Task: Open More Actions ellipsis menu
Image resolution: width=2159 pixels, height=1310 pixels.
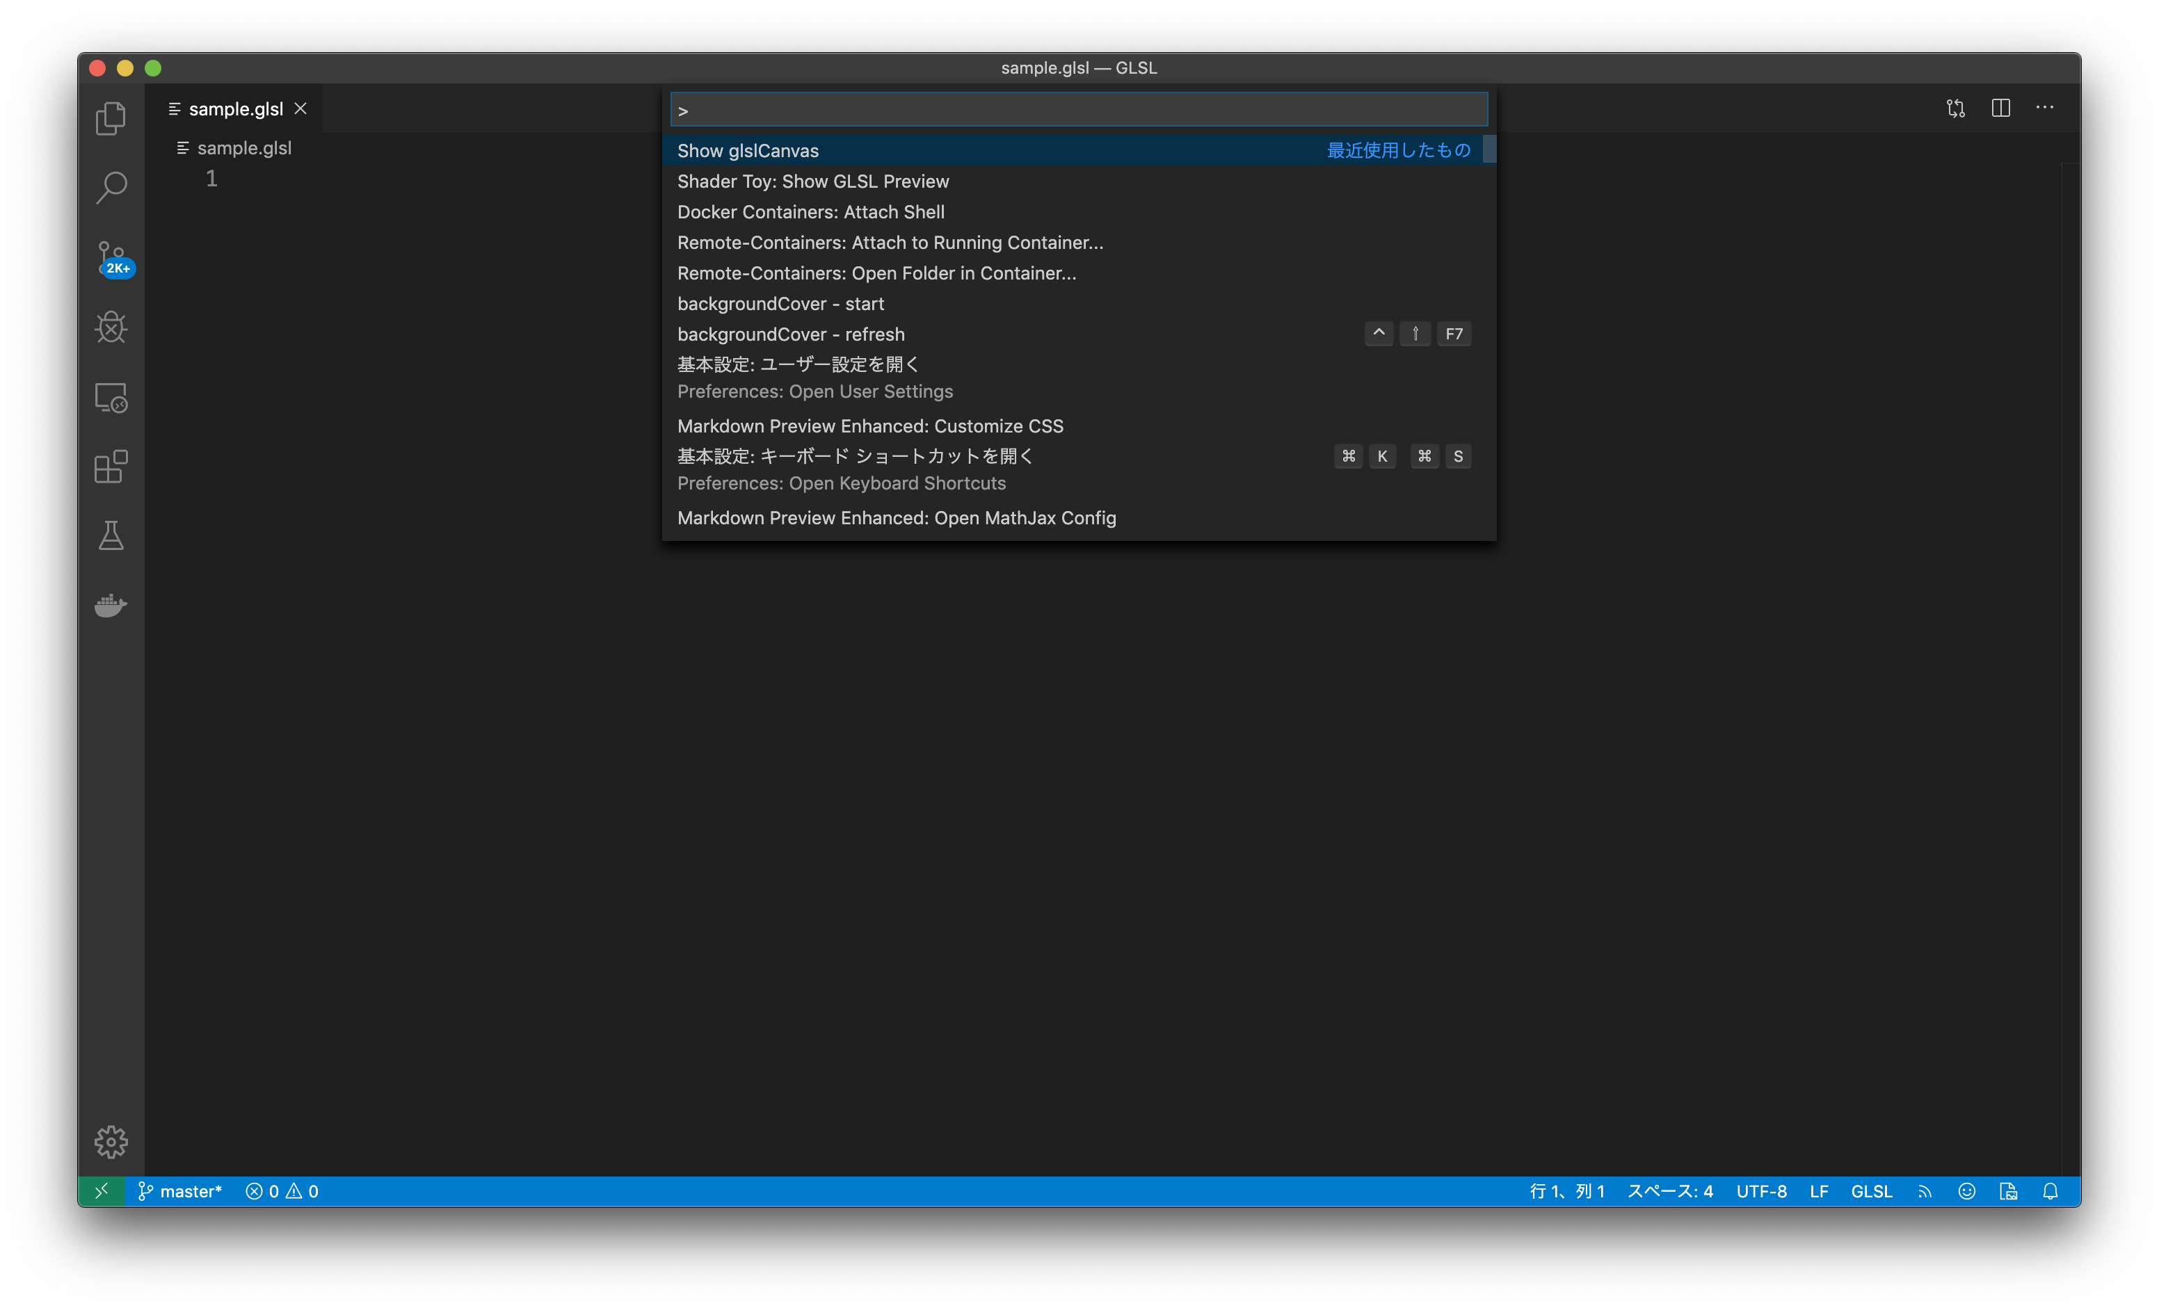Action: pos(2045,108)
